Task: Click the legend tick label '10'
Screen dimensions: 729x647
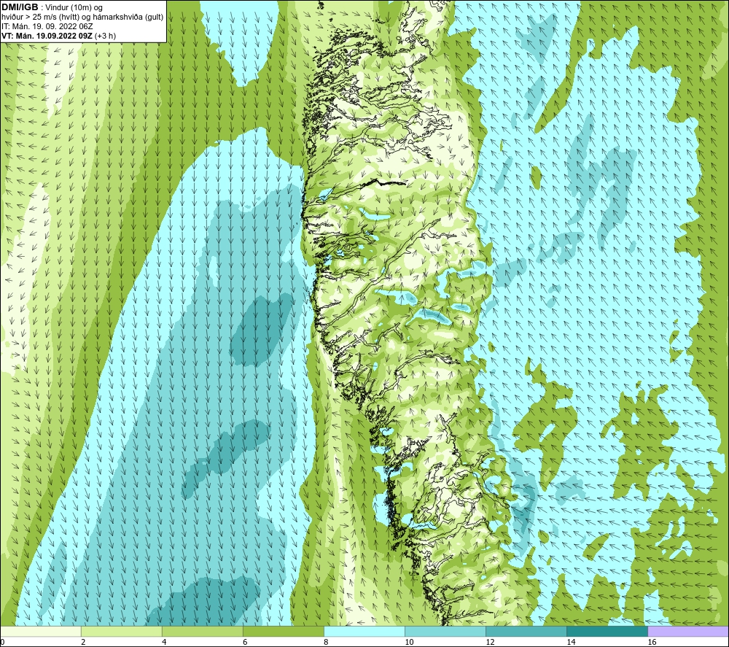Action: pyautogui.click(x=409, y=643)
